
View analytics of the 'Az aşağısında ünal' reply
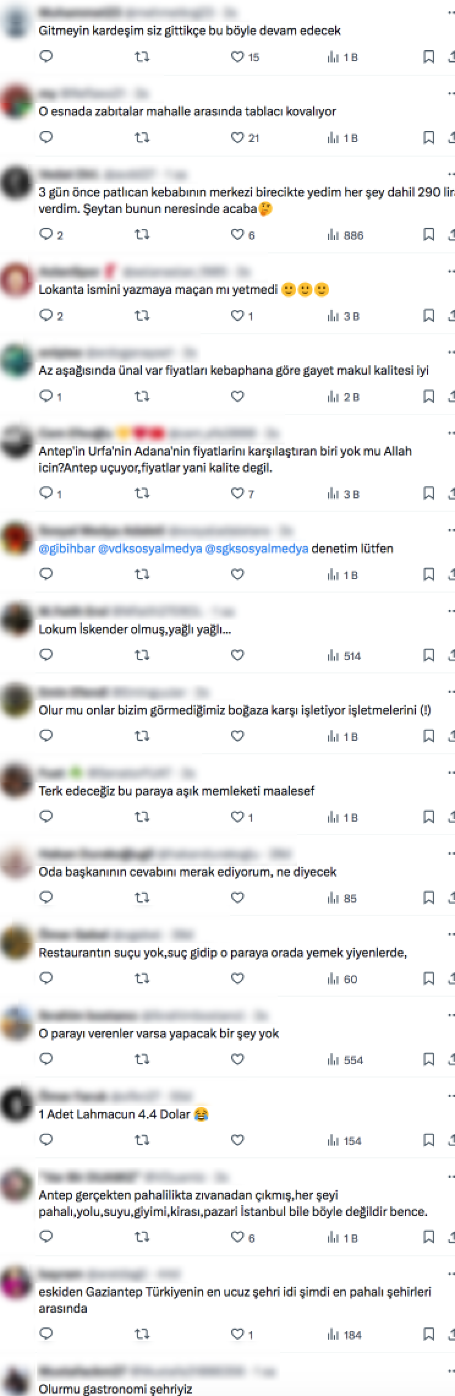point(343,397)
